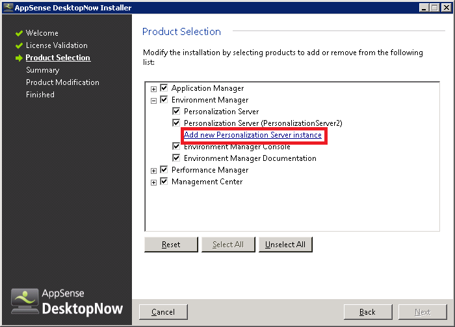Select the Performance Manager label
This screenshot has width=455, height=327.
click(x=210, y=170)
